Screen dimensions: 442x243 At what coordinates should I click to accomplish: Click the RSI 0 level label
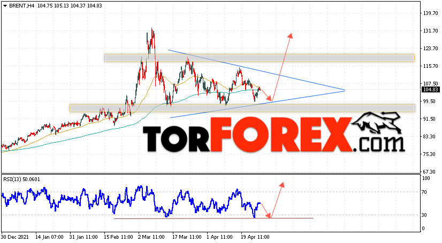point(423,229)
